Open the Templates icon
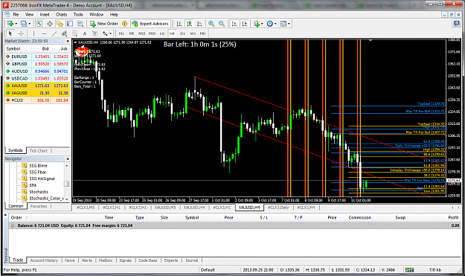The height and width of the screenshot is (276, 465). pos(283,24)
